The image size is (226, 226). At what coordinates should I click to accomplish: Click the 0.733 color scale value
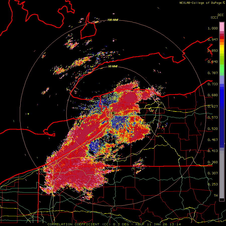click(x=213, y=84)
